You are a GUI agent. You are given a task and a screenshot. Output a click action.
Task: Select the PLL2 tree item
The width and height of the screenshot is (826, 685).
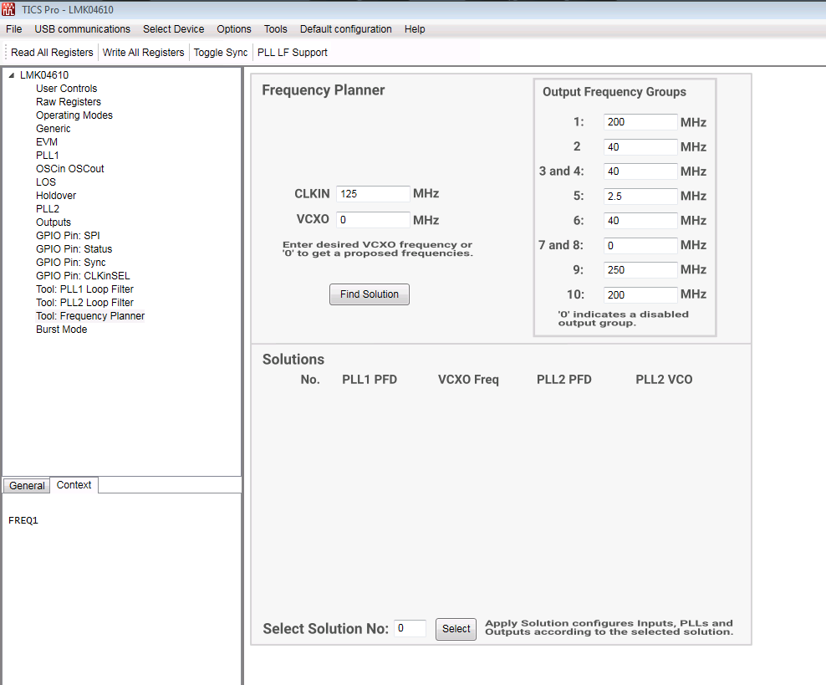pyautogui.click(x=48, y=208)
